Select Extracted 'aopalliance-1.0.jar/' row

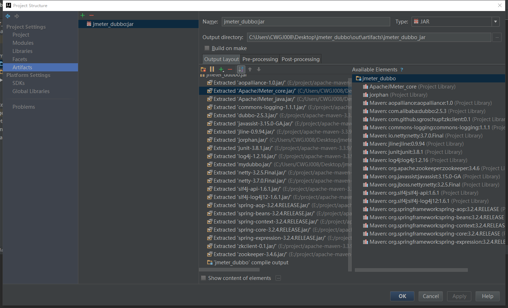click(275, 83)
